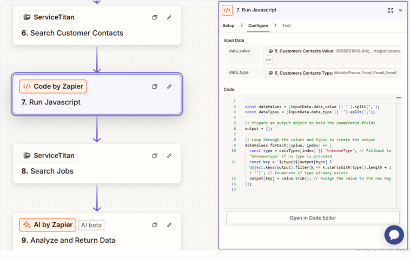Click code line 6 output declaration
Image resolution: width=411 pixels, height=258 pixels.
[x=258, y=129]
